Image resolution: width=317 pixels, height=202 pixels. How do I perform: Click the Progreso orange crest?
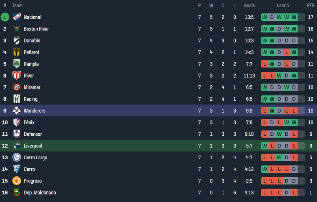point(17,181)
